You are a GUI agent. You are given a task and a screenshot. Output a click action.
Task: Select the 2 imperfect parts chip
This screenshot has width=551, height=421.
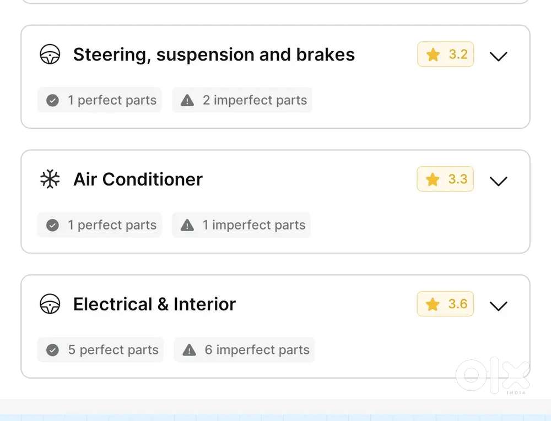[242, 100]
